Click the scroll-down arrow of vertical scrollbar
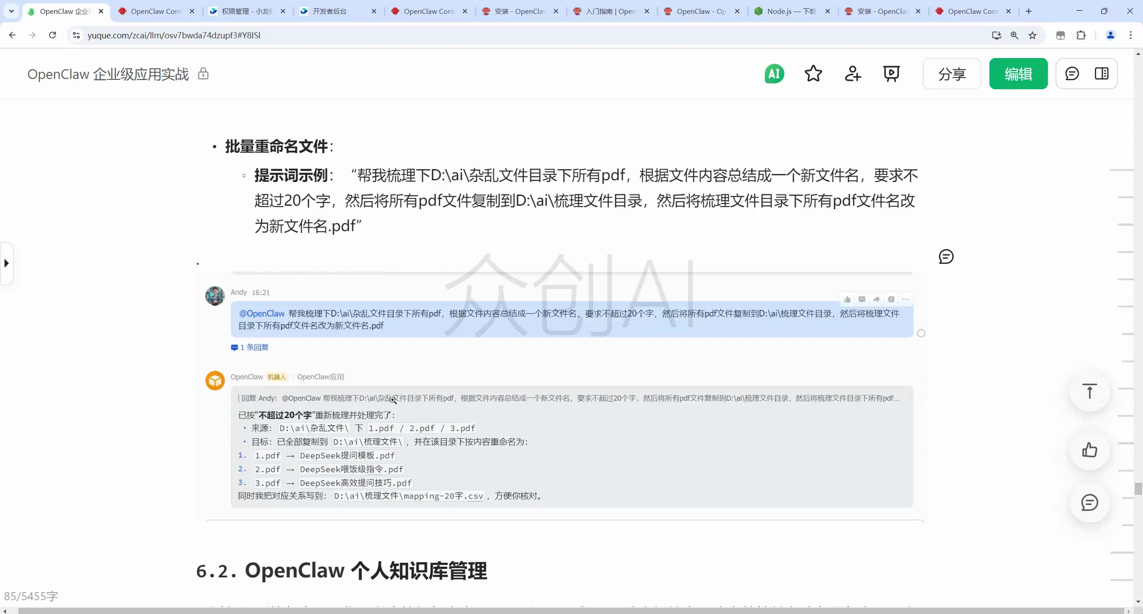Viewport: 1143px width, 614px height. (x=1138, y=602)
